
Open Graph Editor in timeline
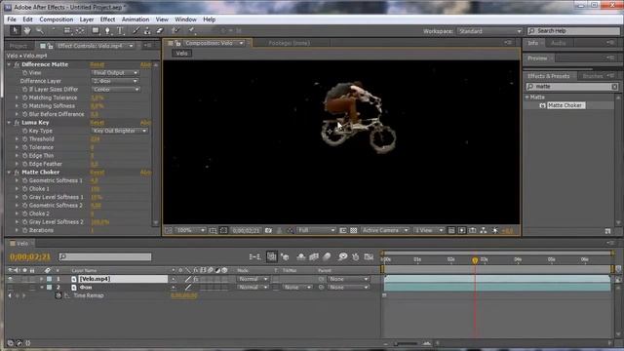click(369, 256)
